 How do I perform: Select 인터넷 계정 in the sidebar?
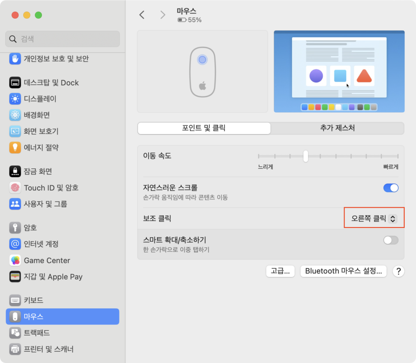[x=63, y=244]
